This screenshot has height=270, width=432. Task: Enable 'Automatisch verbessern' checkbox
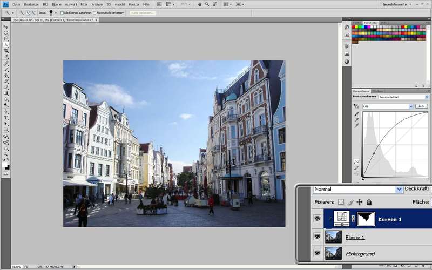point(94,12)
